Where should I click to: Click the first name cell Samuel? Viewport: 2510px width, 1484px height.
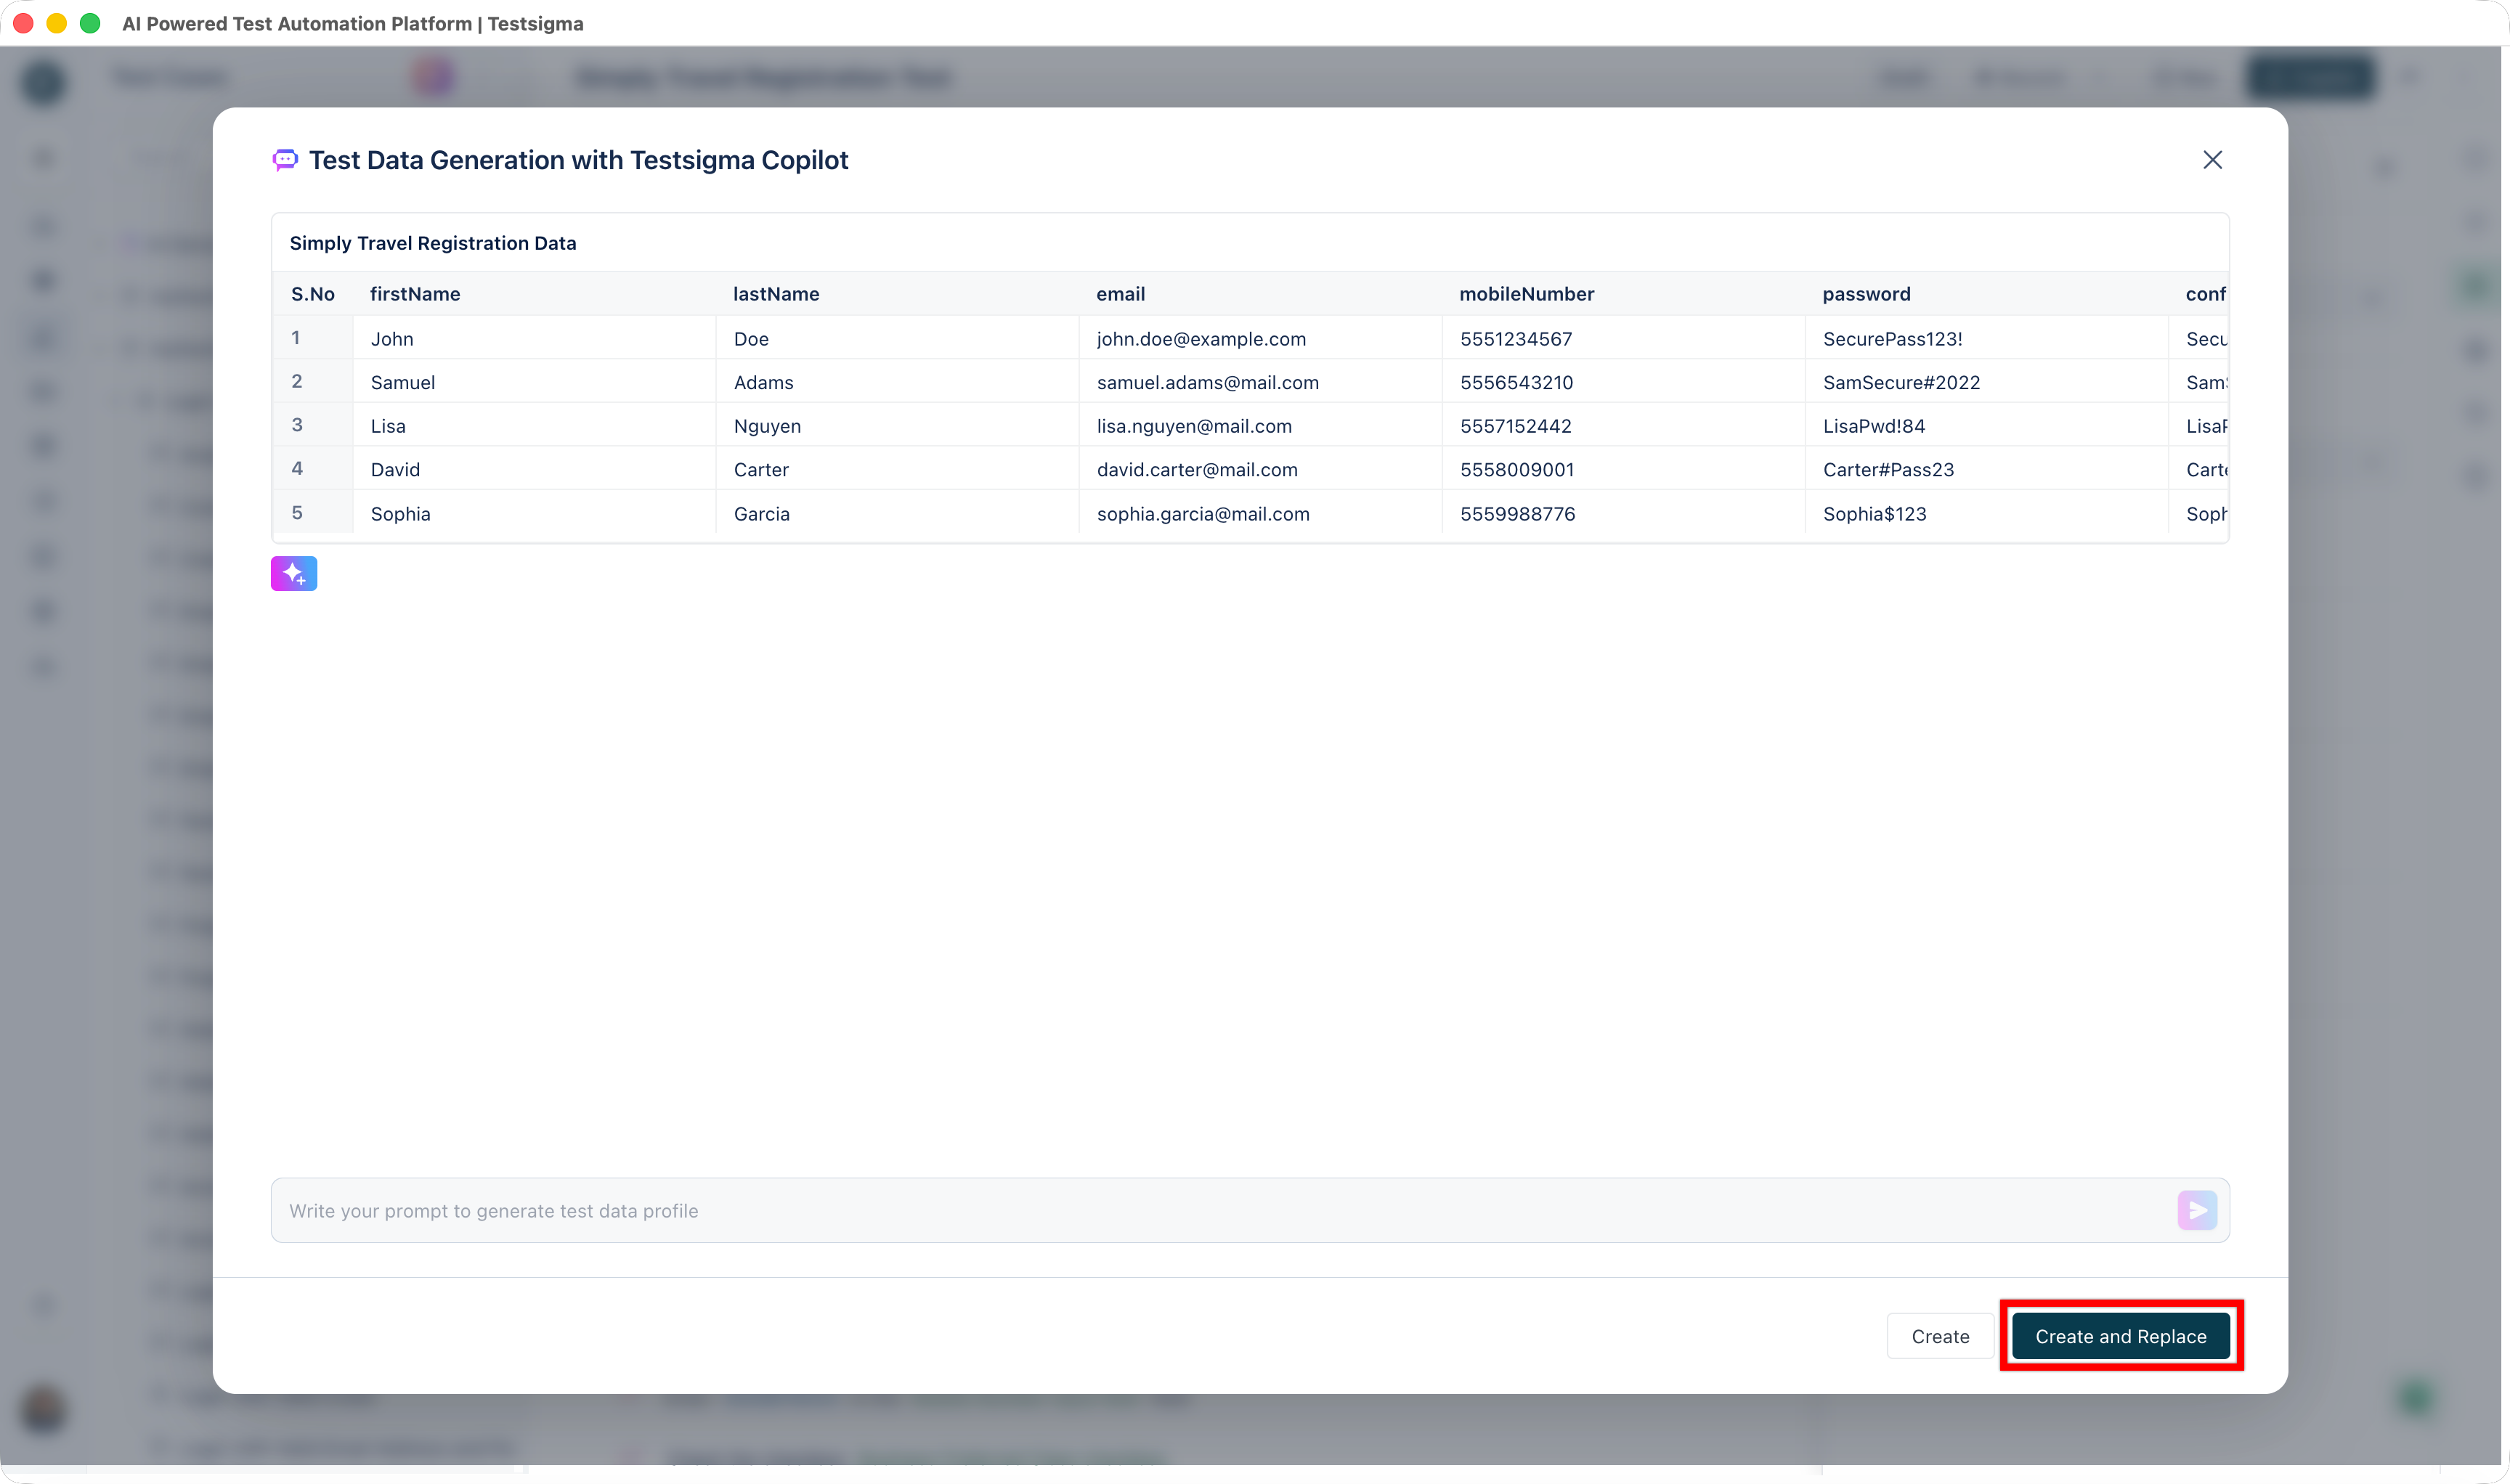(x=535, y=382)
